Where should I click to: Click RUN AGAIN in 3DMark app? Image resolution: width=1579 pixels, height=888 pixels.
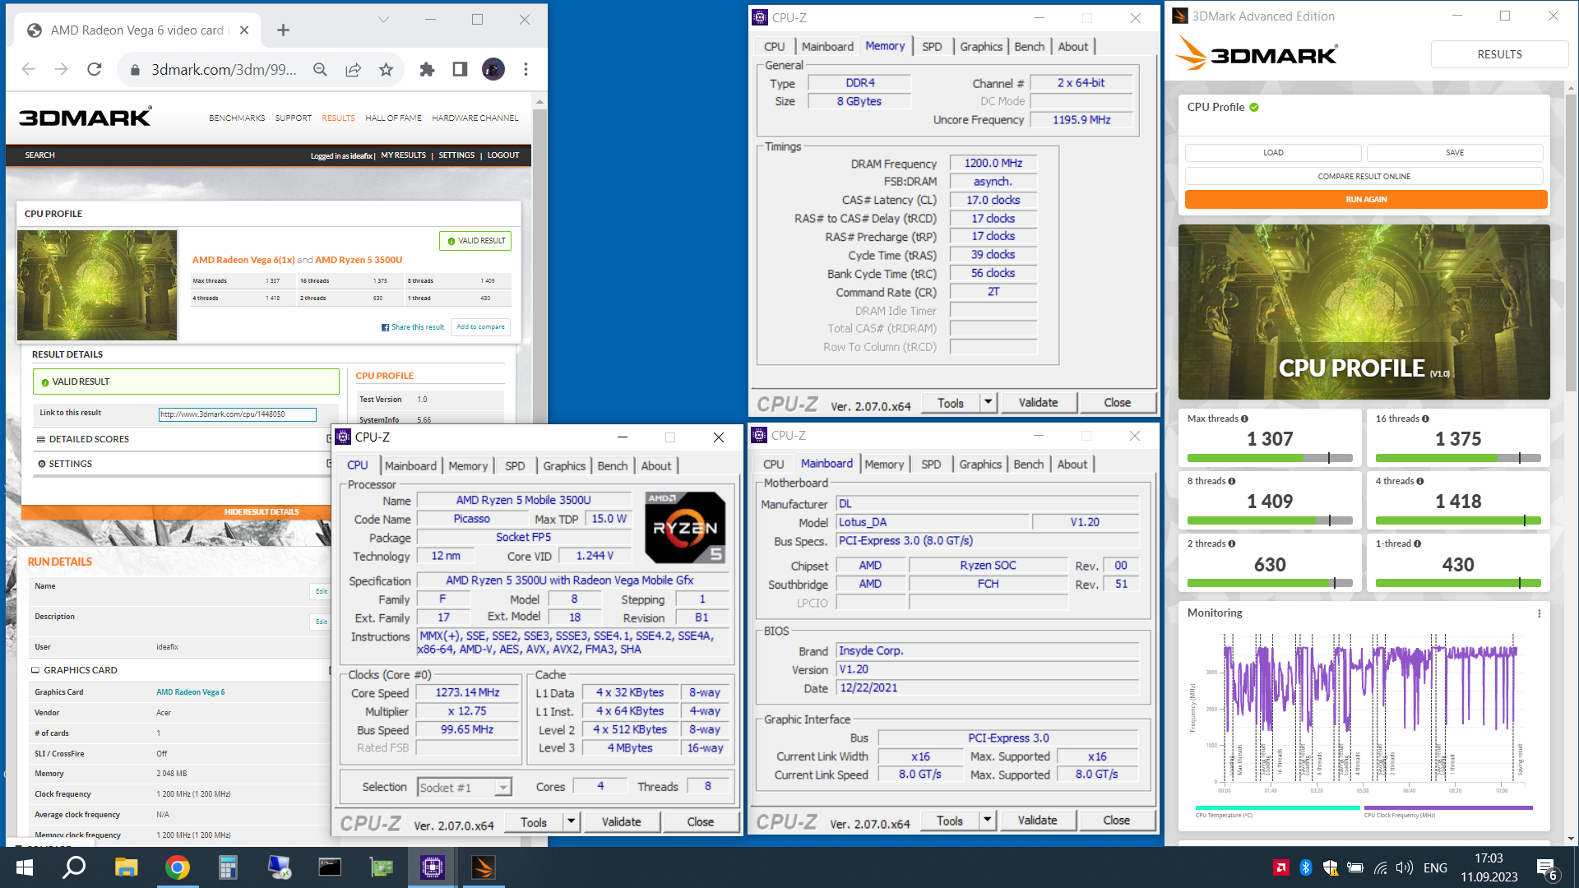1366,200
